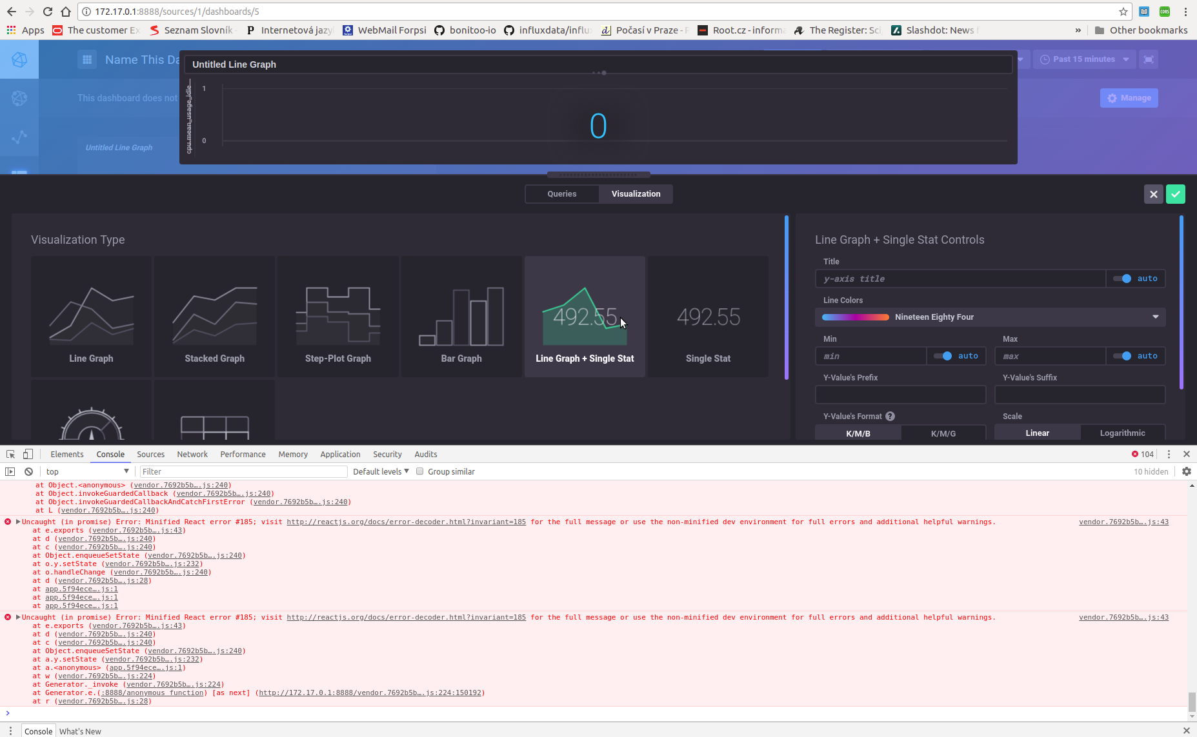1197x737 pixels.
Task: Confirm the cell with the green checkmark
Action: pyautogui.click(x=1175, y=193)
